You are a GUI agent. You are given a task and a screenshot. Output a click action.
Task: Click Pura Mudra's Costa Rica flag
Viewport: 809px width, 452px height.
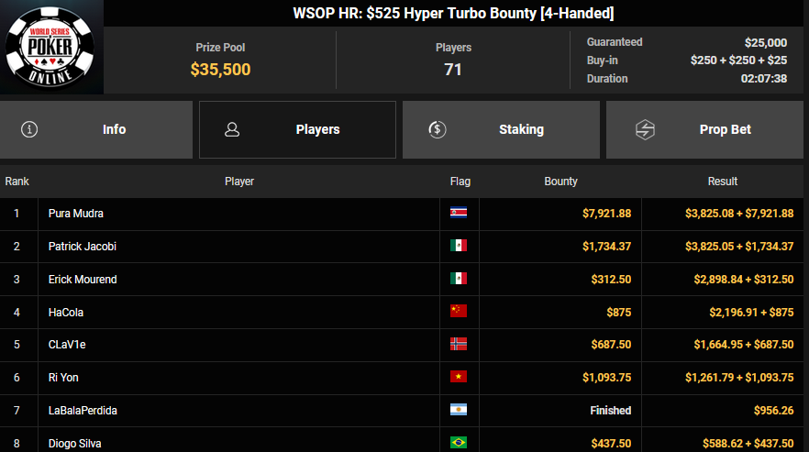459,213
